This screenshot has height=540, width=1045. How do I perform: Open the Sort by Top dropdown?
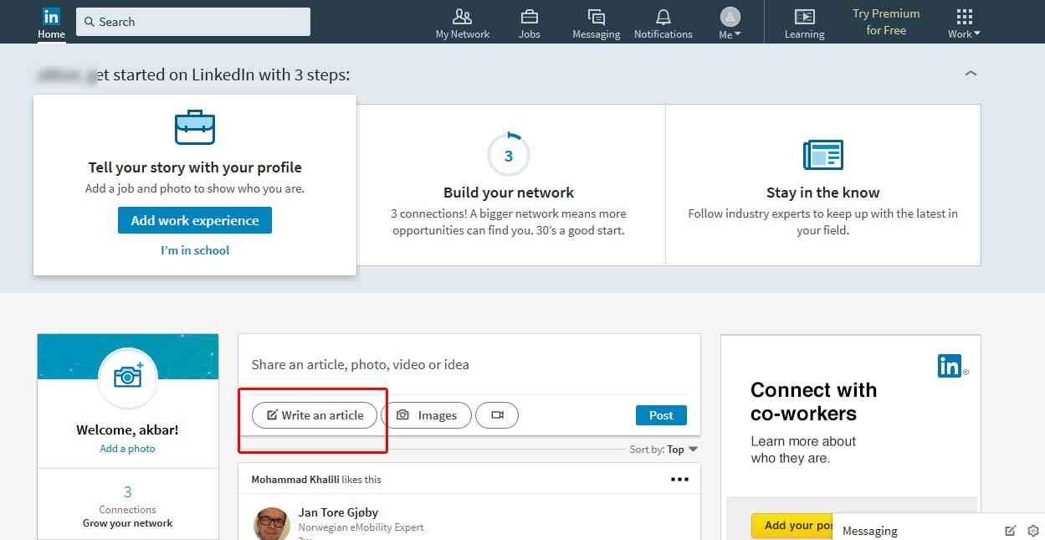click(682, 450)
